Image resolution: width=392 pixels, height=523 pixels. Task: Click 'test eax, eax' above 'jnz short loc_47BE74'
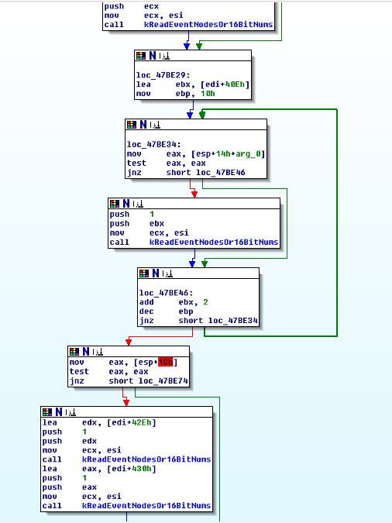(x=108, y=372)
